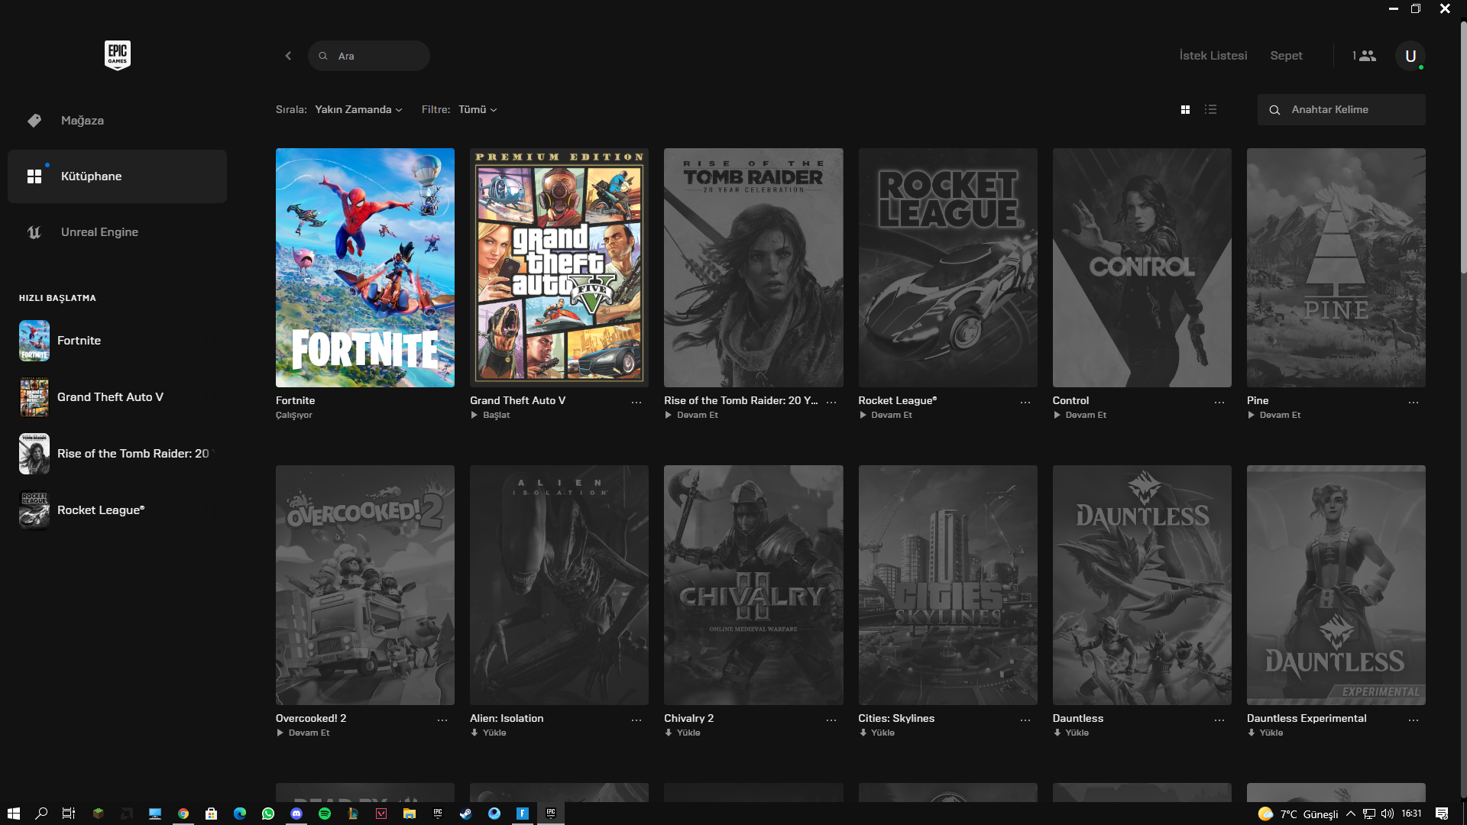Click Devam Et under Pine
Image resolution: width=1467 pixels, height=825 pixels.
(x=1274, y=416)
